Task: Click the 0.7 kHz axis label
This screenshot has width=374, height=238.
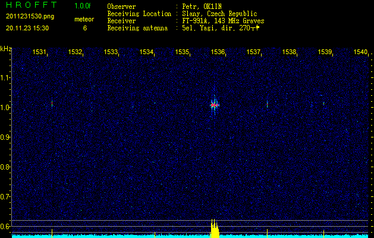Action: (x=5, y=196)
